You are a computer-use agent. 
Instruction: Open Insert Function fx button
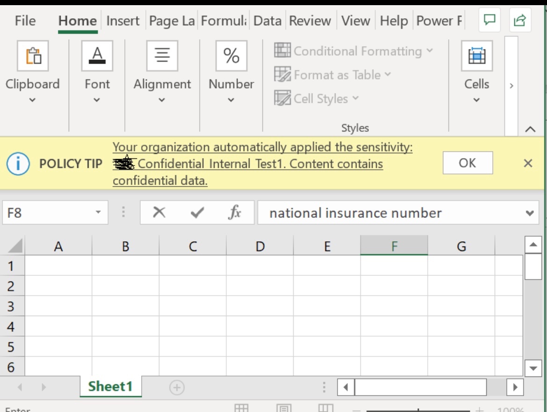coord(234,212)
